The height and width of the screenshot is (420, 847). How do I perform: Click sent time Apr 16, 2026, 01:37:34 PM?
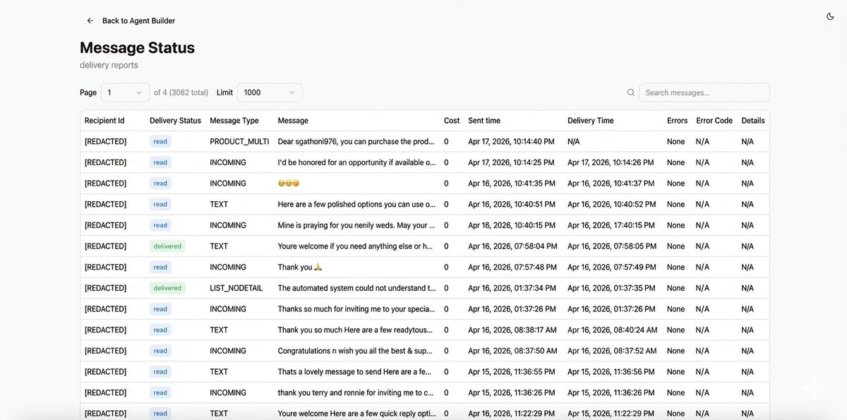(511, 288)
